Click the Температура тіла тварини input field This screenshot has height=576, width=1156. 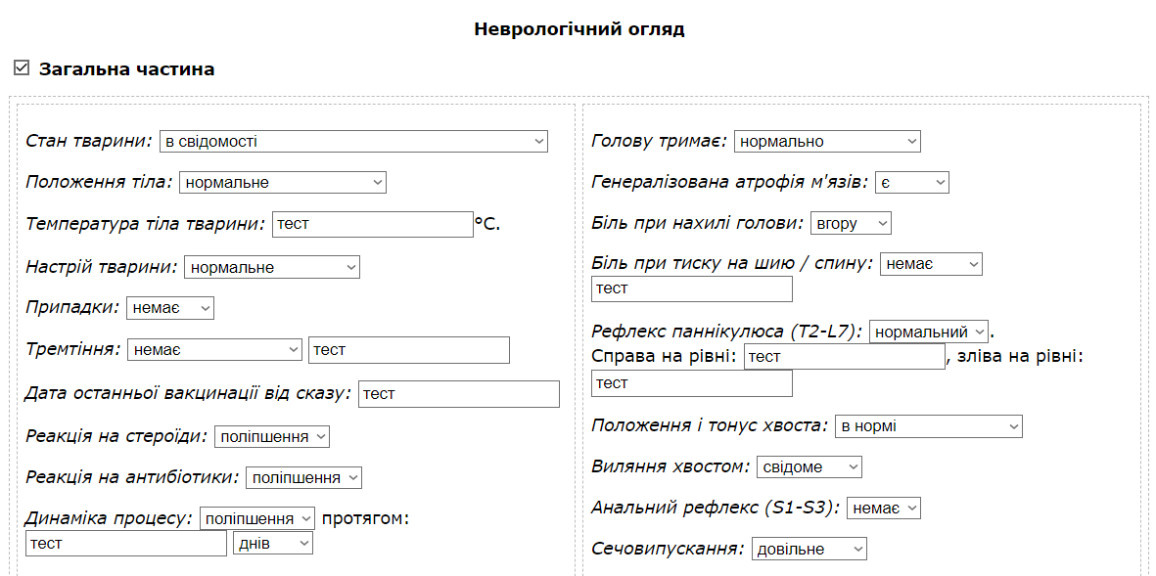(x=372, y=224)
